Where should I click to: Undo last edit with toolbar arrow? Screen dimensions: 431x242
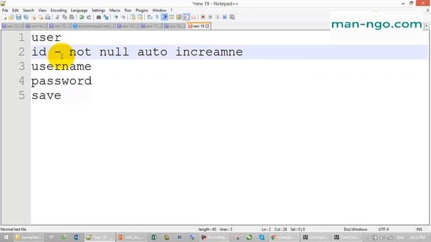click(x=81, y=17)
